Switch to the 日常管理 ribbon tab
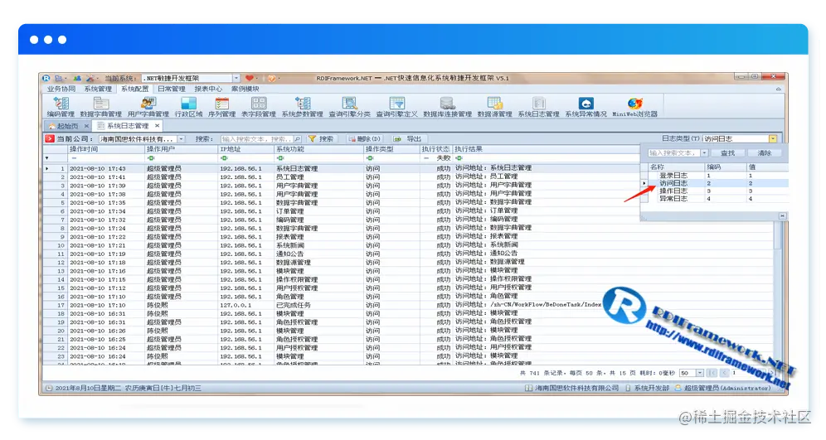This screenshot has height=440, width=826. [x=171, y=89]
